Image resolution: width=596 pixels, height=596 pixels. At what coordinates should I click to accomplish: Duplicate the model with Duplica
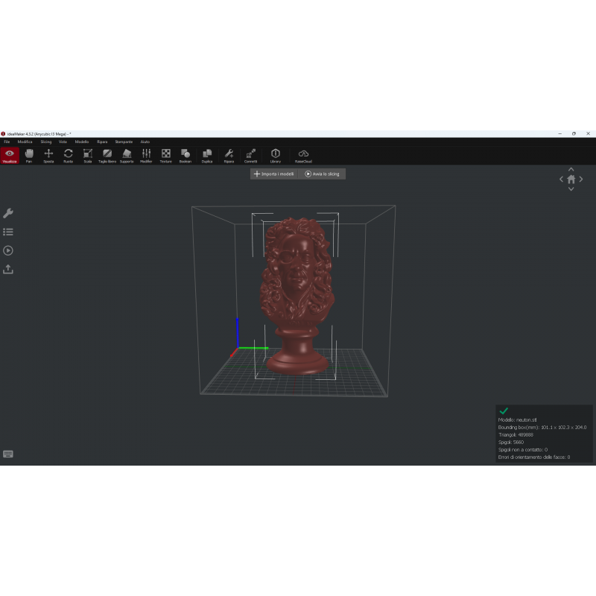click(206, 154)
